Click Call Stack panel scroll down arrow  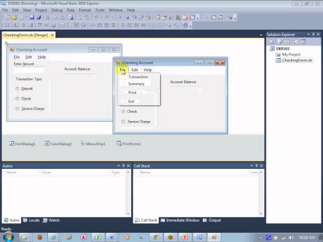pos(261,214)
